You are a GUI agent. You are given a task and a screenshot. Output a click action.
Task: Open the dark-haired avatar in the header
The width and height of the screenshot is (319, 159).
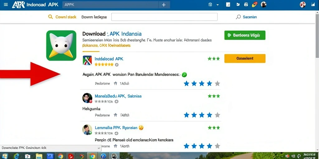(x=264, y=4)
